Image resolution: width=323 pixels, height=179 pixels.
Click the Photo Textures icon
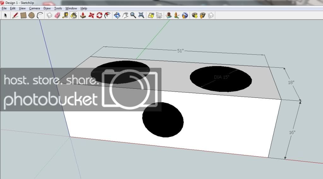[177, 15]
